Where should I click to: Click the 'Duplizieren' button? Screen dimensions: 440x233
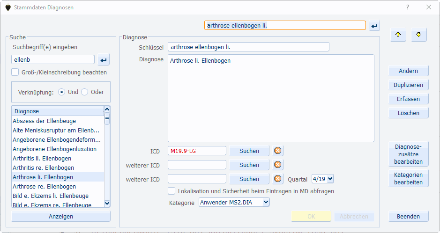click(x=408, y=85)
